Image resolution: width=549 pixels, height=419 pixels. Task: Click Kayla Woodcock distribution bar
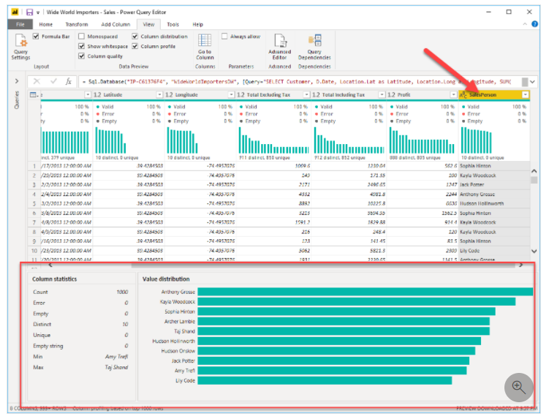tap(357, 302)
